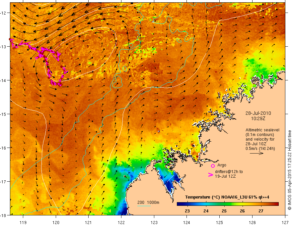Click latitude axis label -15
292x225 pixels.
pos(4,114)
